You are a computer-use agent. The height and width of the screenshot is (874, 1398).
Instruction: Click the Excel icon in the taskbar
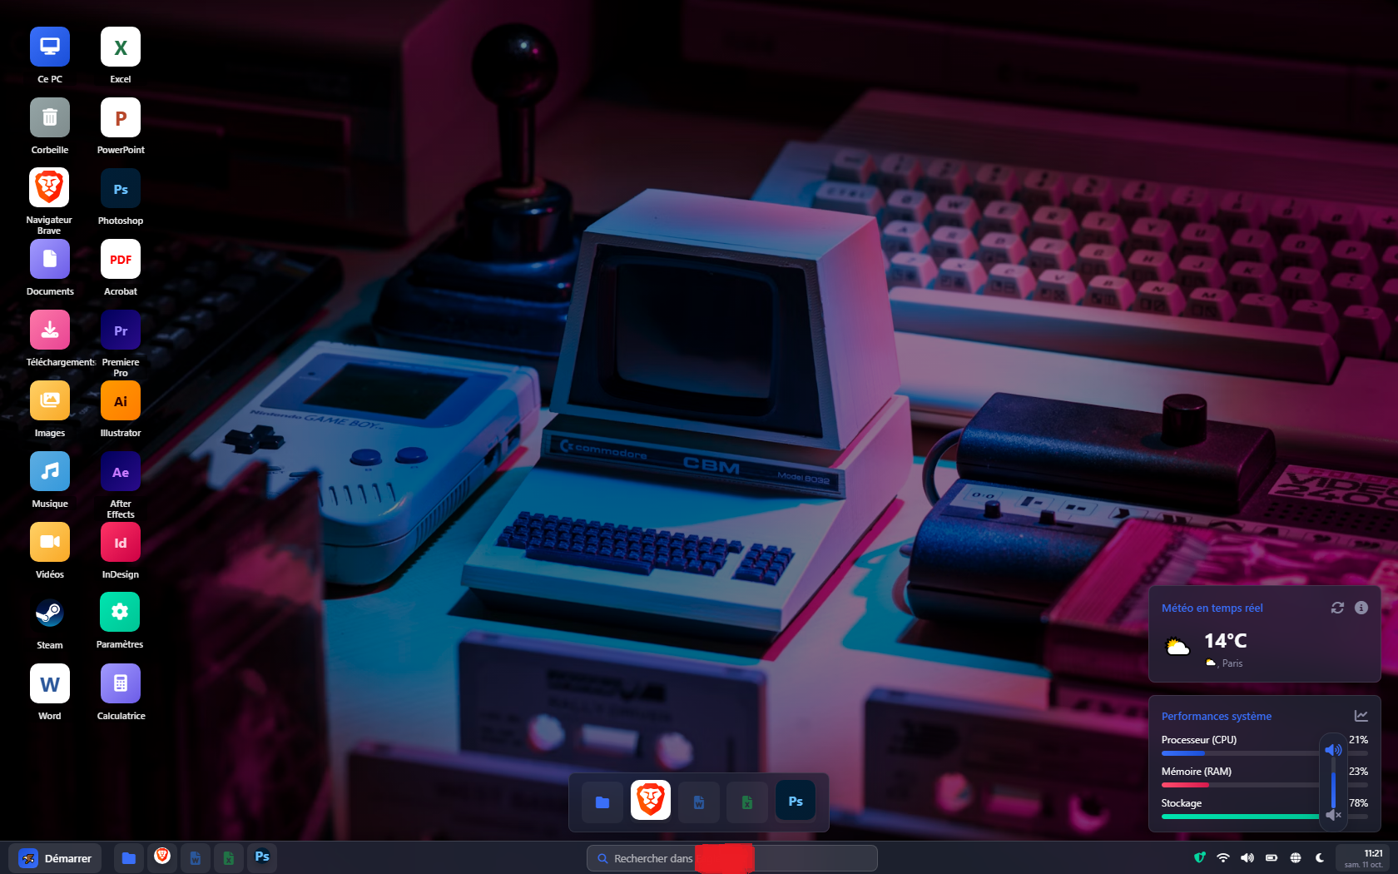(228, 858)
